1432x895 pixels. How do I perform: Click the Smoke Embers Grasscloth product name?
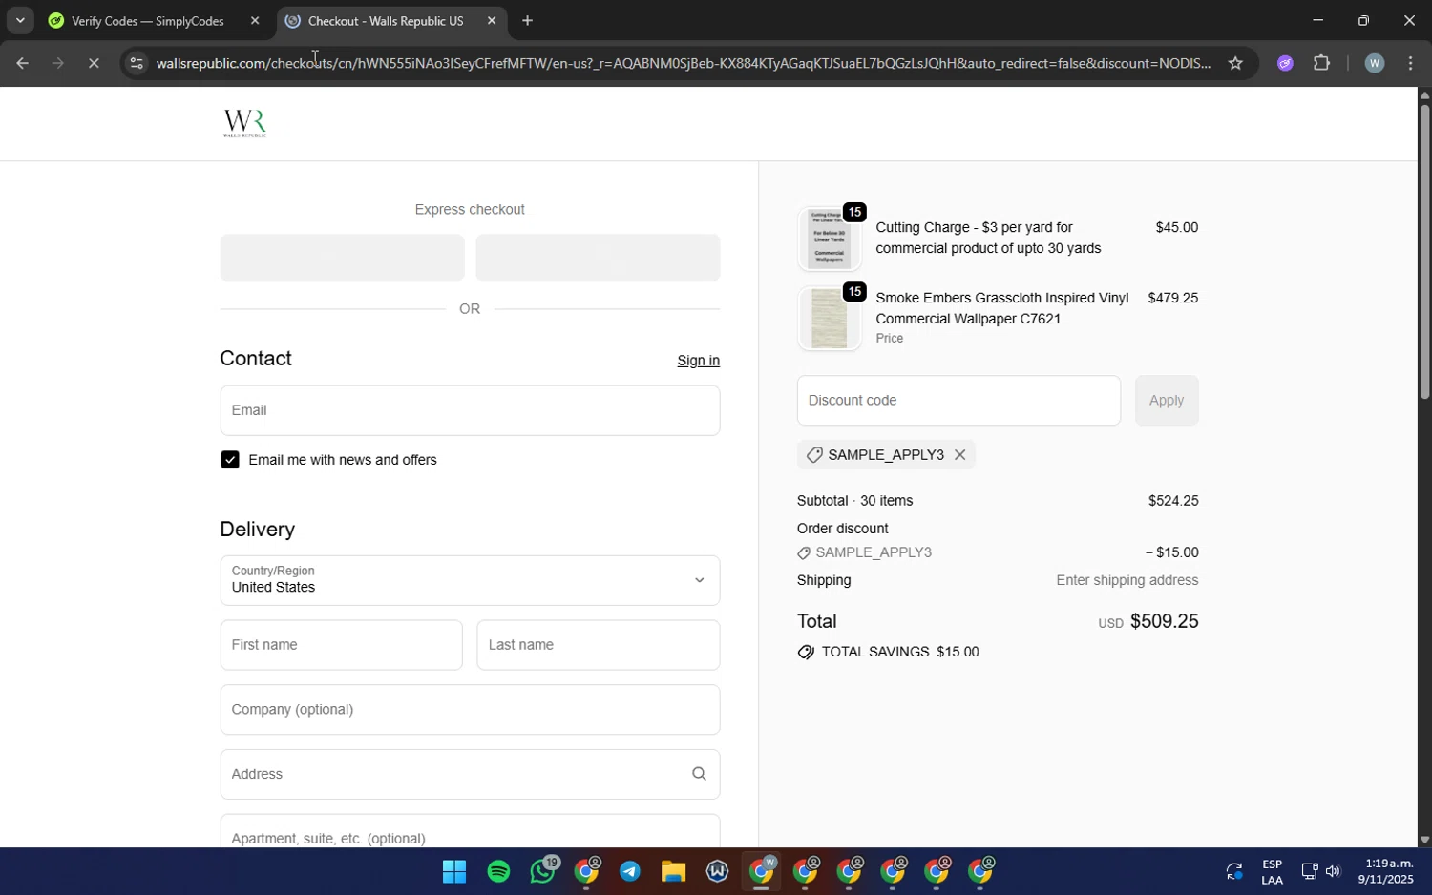coord(1001,308)
